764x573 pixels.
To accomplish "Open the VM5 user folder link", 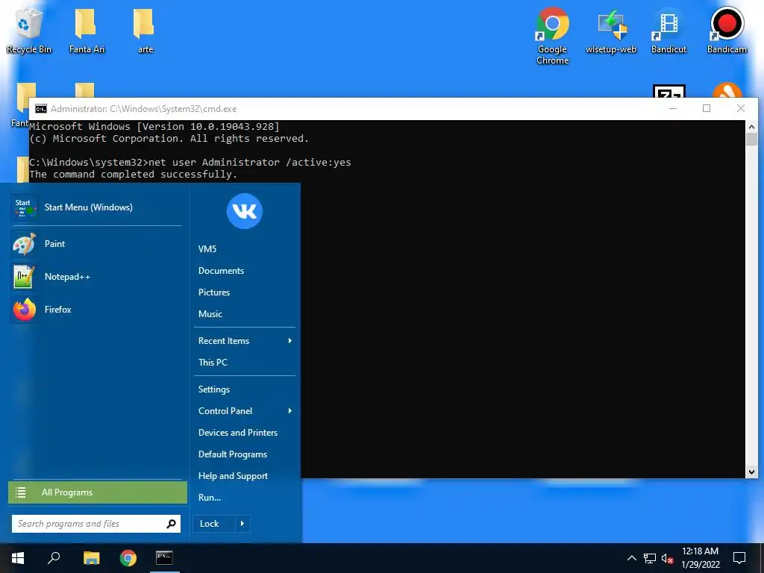I will [207, 249].
